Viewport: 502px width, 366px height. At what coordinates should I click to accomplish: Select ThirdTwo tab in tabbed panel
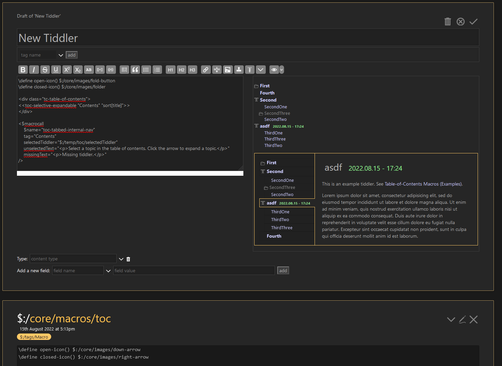pyautogui.click(x=280, y=219)
